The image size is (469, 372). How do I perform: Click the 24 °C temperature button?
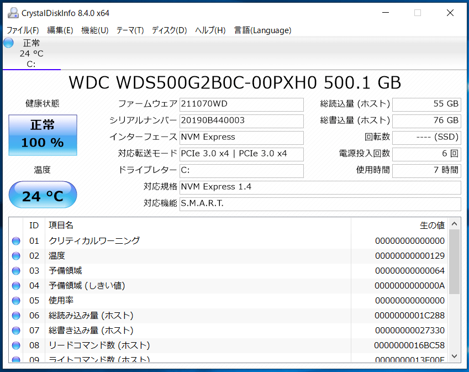(43, 195)
